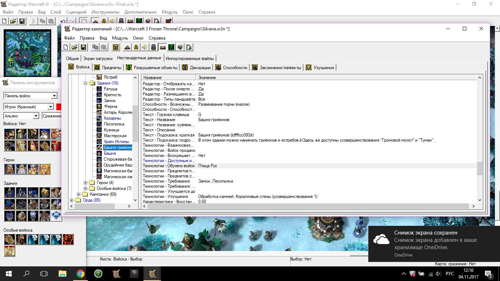Image resolution: width=500 pixels, height=281 pixels.
Task: Click the minimap preview in main editor
Action: [x=27, y=53]
